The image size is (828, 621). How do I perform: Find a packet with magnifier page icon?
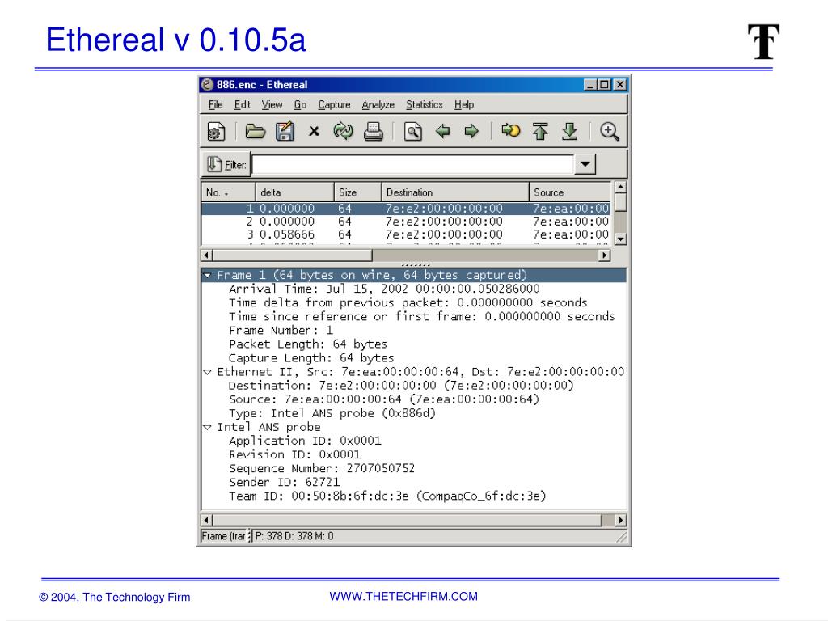tap(413, 132)
